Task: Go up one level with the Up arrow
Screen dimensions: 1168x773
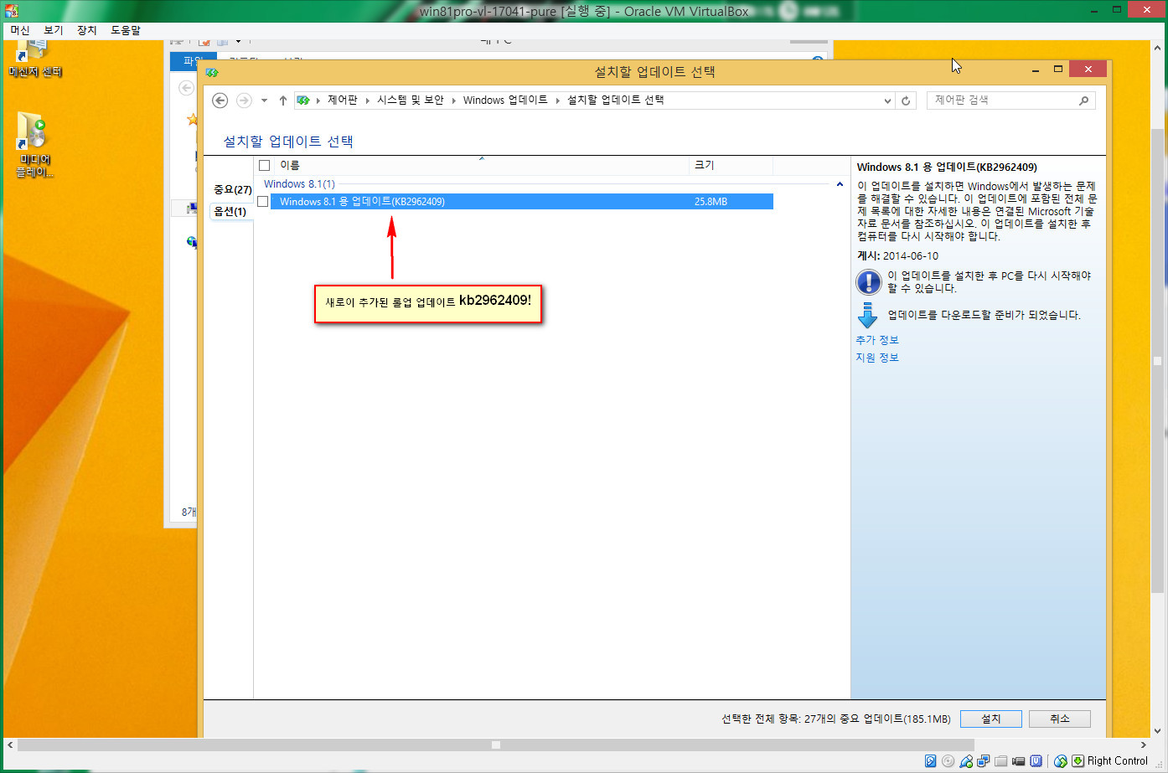Action: point(283,100)
